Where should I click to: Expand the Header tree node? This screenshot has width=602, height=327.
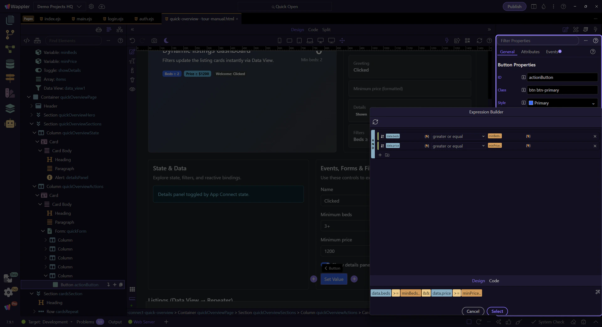click(31, 106)
